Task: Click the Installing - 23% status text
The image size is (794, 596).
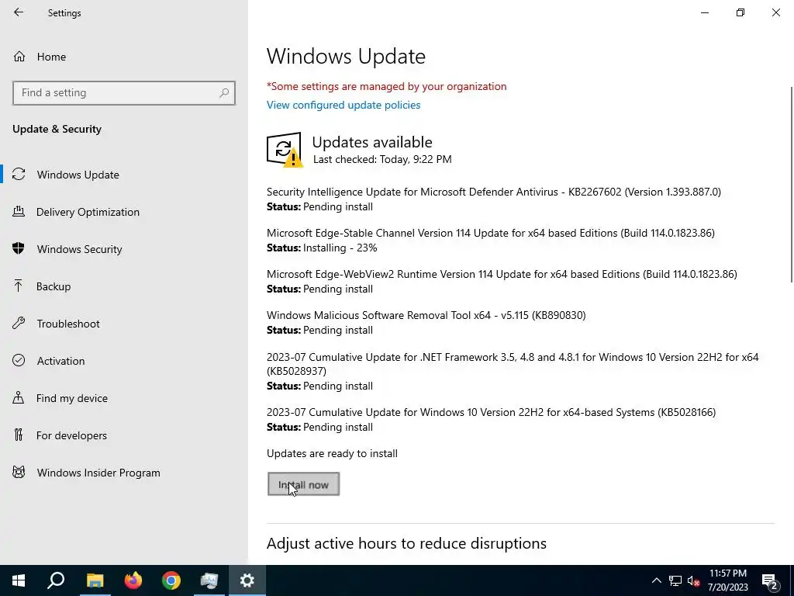Action: click(340, 248)
